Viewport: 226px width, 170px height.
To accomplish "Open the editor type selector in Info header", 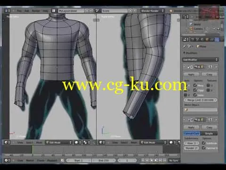I will pyautogui.click(x=7, y=11).
